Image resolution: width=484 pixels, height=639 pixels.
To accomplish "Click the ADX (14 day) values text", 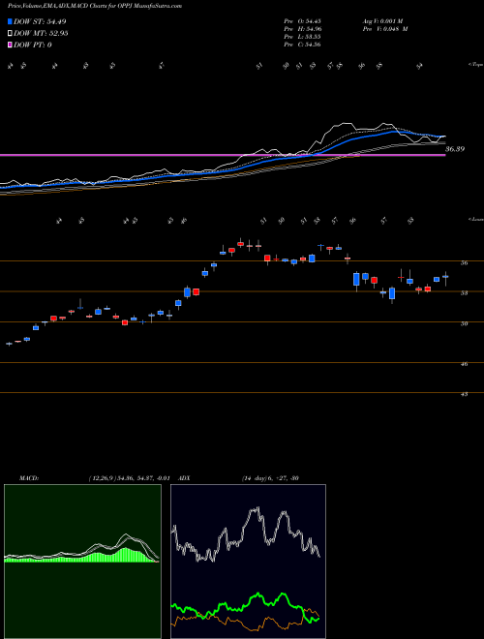I will (270, 478).
